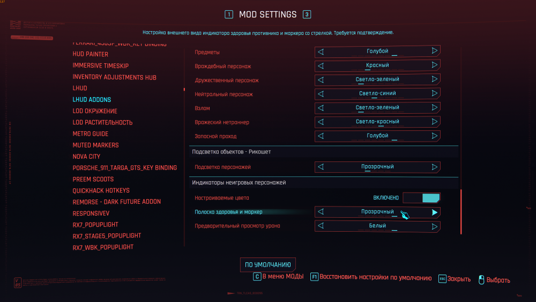Viewport: 536px width, 302px height.
Task: Toggle the Настраиваемые цвета switch
Action: click(421, 198)
